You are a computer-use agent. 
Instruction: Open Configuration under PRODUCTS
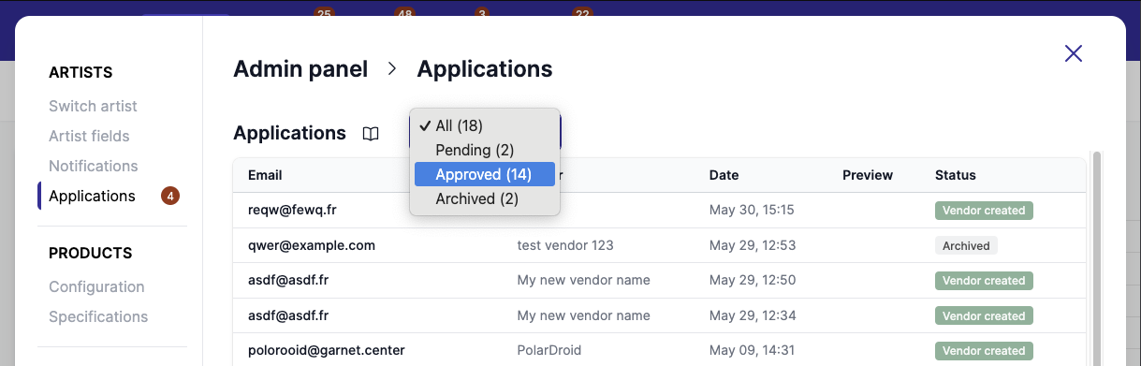(x=96, y=286)
